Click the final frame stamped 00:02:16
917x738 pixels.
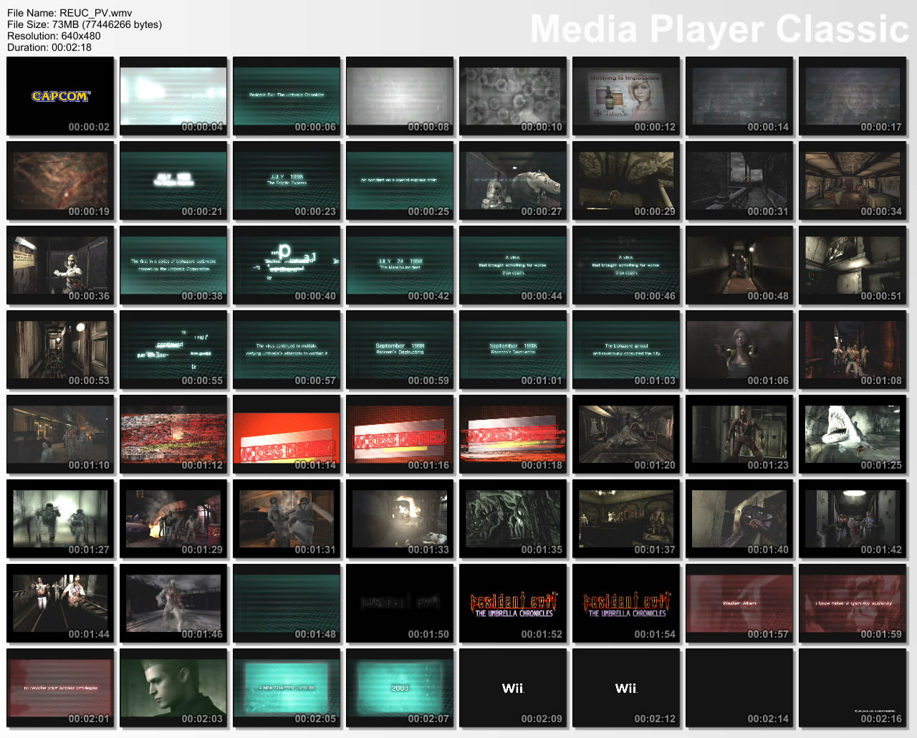pyautogui.click(x=853, y=688)
